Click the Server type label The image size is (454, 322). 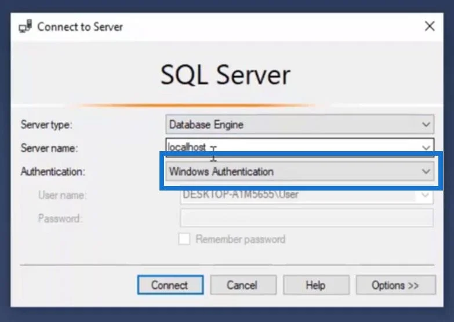click(46, 125)
